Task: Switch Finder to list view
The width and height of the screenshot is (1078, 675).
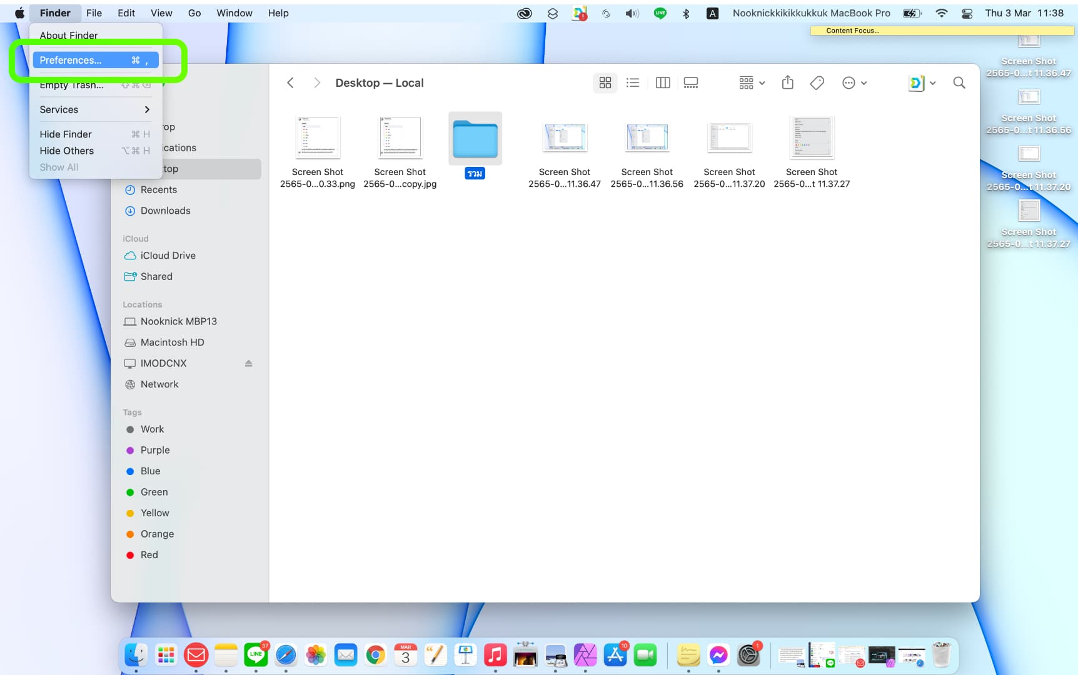Action: click(633, 82)
